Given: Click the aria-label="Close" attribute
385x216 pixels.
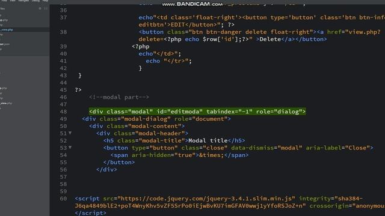Looking at the screenshot, I should click(x=338, y=148).
